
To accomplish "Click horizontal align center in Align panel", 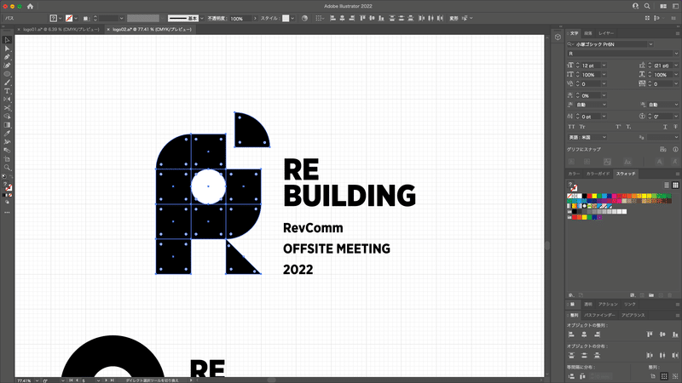I will pyautogui.click(x=584, y=334).
